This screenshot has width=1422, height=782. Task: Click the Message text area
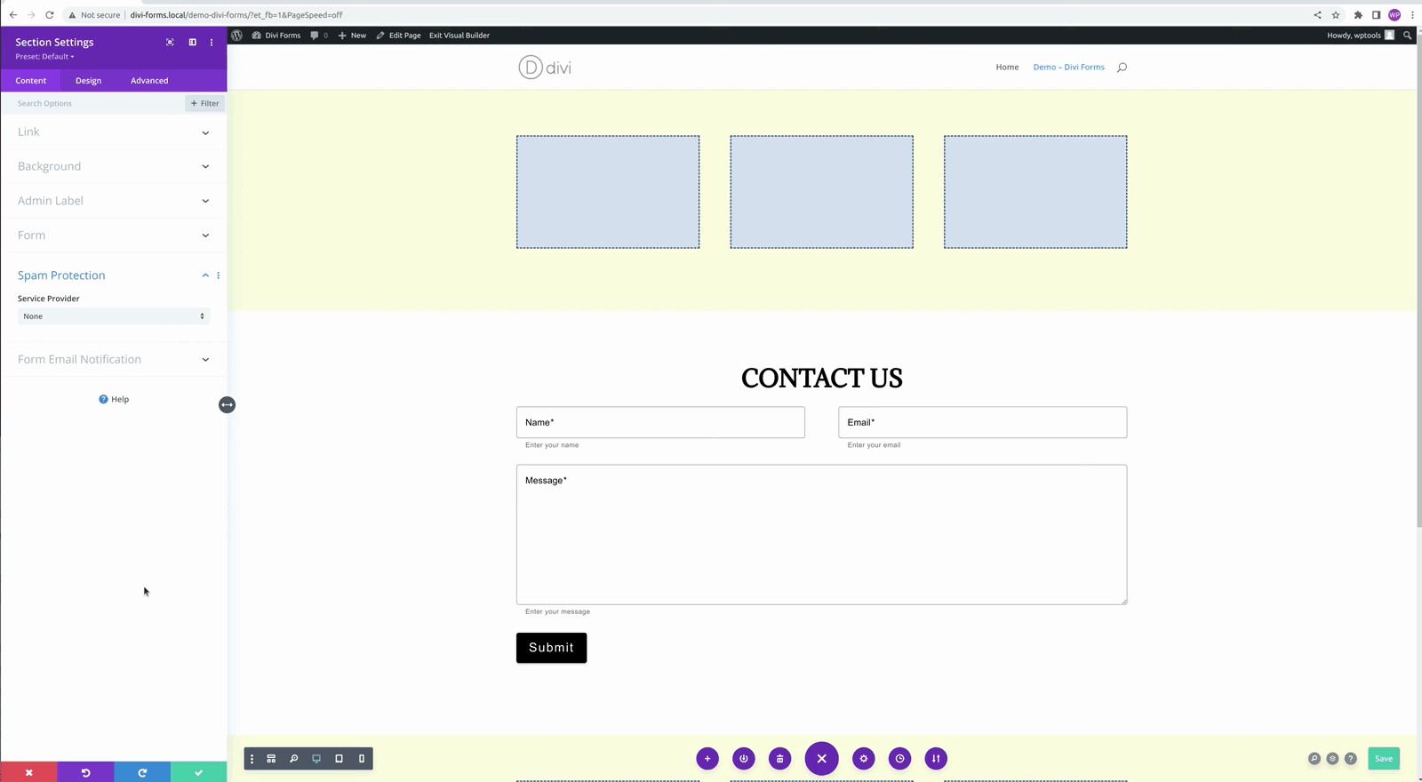[821, 535]
